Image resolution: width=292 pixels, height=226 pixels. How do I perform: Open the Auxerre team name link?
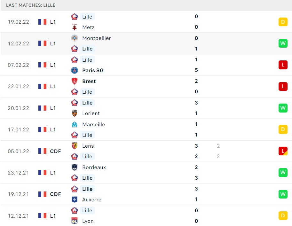point(91,199)
